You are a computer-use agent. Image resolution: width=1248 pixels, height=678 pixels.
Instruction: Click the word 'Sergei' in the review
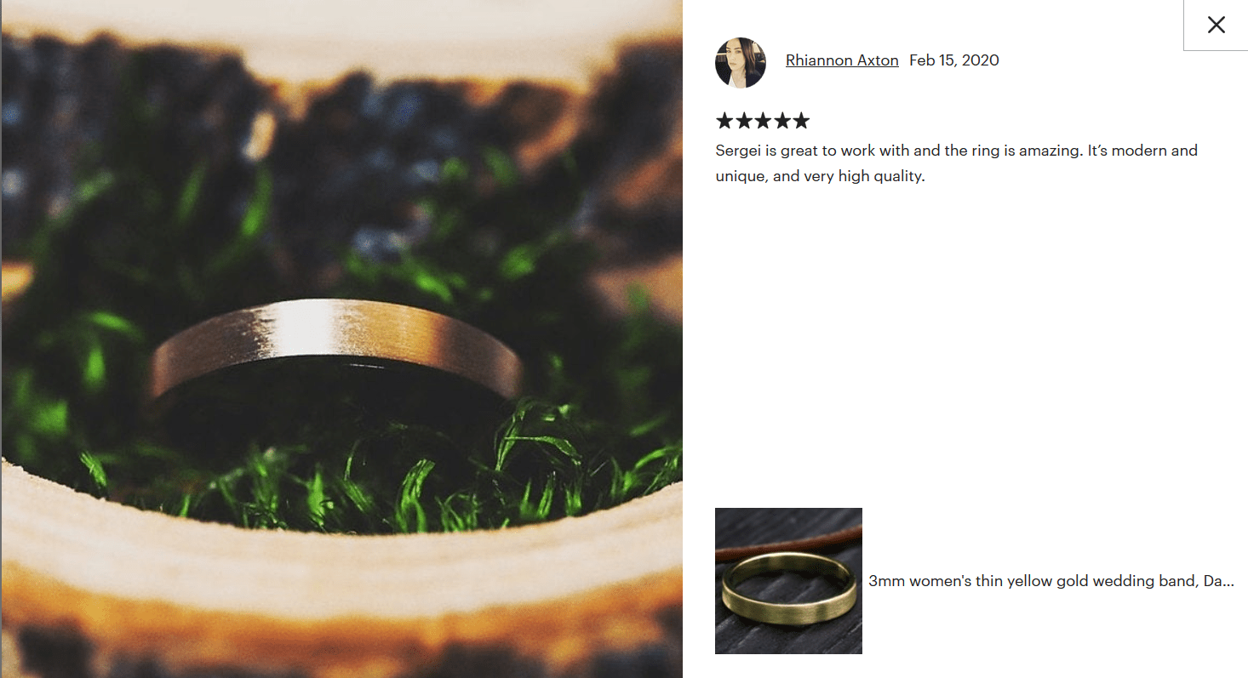pos(738,151)
